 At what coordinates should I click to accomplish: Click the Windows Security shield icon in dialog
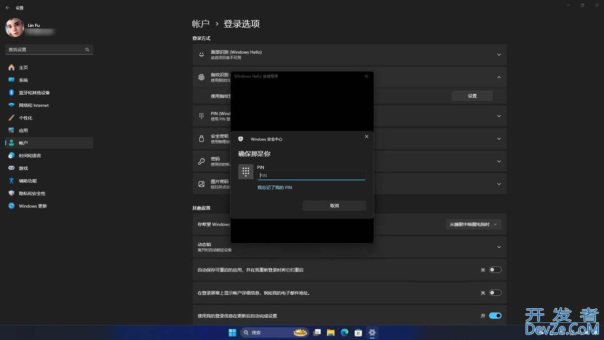(241, 139)
